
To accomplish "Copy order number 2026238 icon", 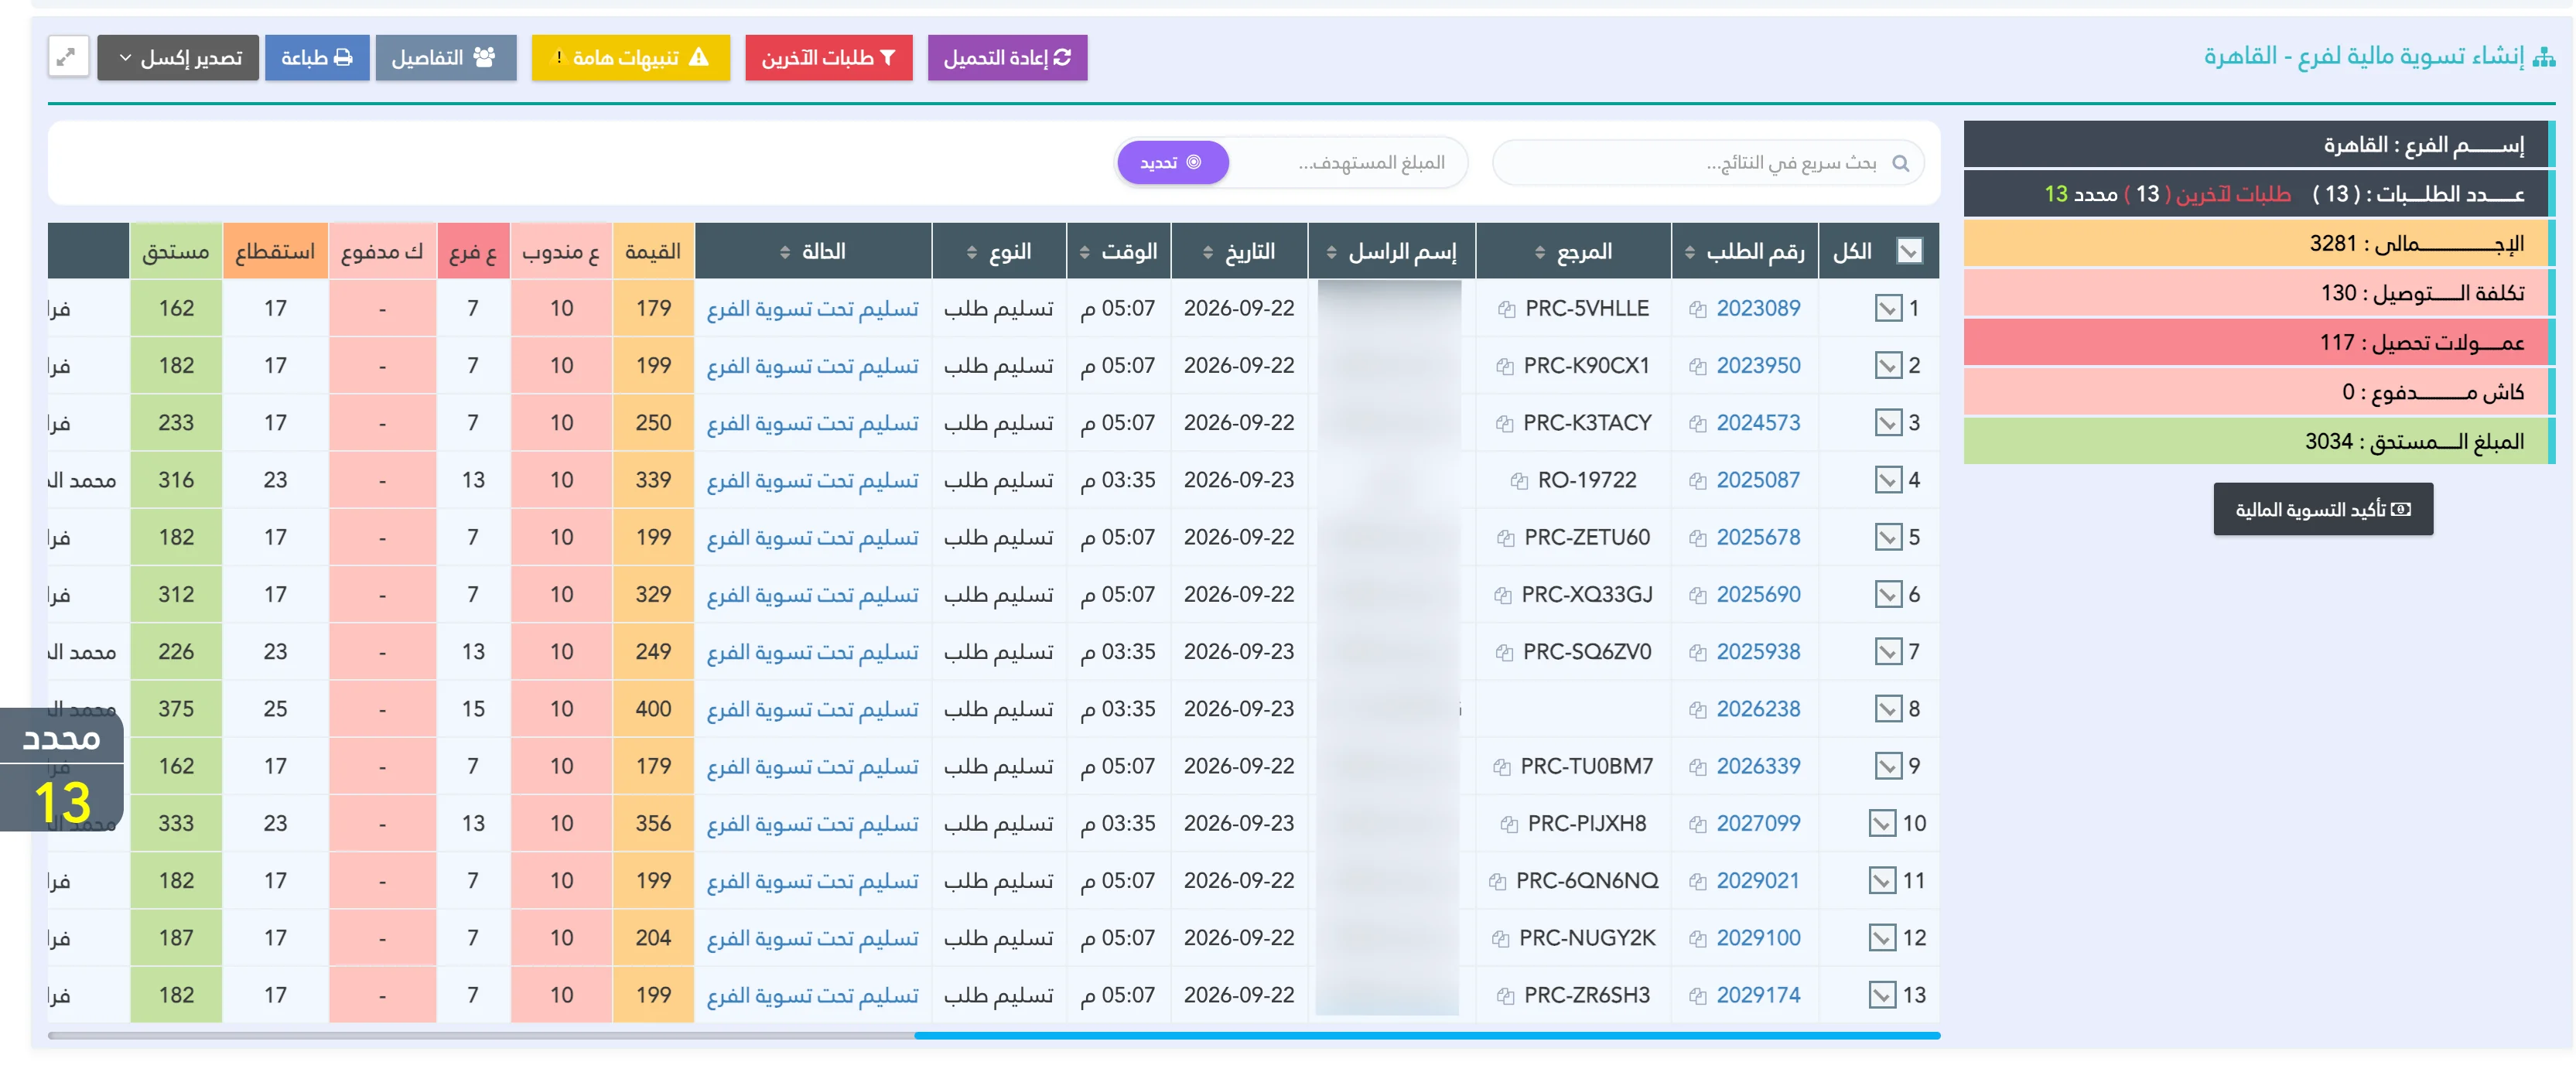I will click(x=1697, y=710).
